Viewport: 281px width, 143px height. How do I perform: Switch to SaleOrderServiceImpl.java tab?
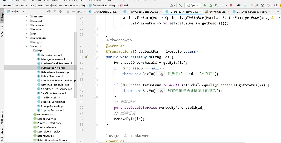(x=251, y=12)
